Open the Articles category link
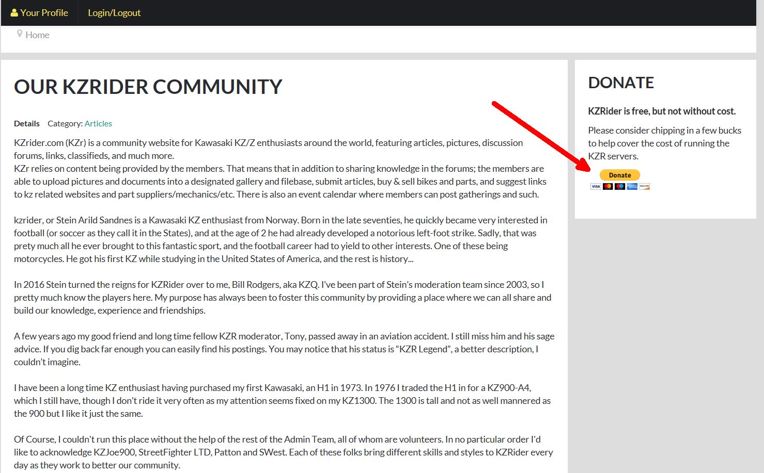This screenshot has width=764, height=473. [x=98, y=124]
